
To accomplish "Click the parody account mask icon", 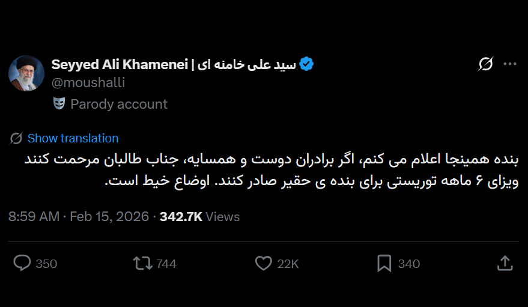I will 59,104.
